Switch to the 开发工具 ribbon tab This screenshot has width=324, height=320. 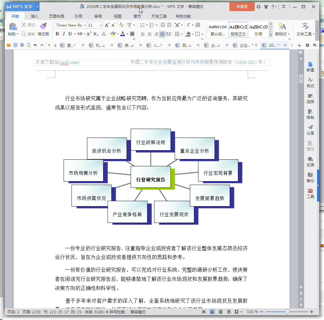pyautogui.click(x=159, y=16)
